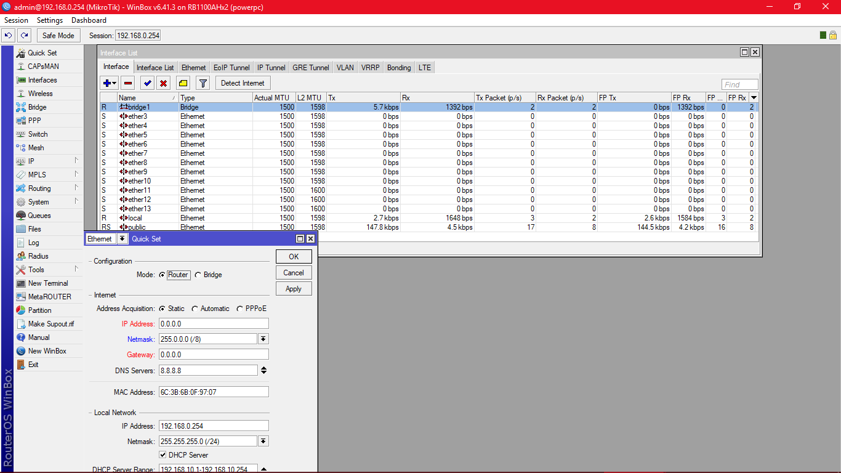This screenshot has height=473, width=841.
Task: Click the filter funnel icon in Interface List
Action: pos(203,83)
